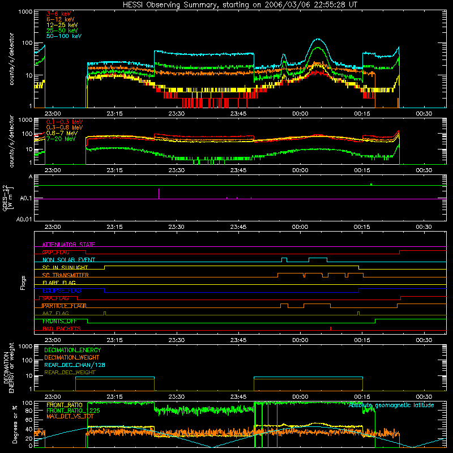Click the tall magenta spike in GOES-12 panel
Screen dimensions: 453x453
[159, 194]
